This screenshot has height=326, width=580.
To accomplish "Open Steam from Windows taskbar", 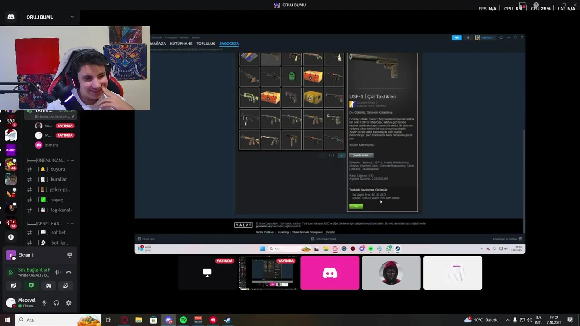I will click(227, 320).
